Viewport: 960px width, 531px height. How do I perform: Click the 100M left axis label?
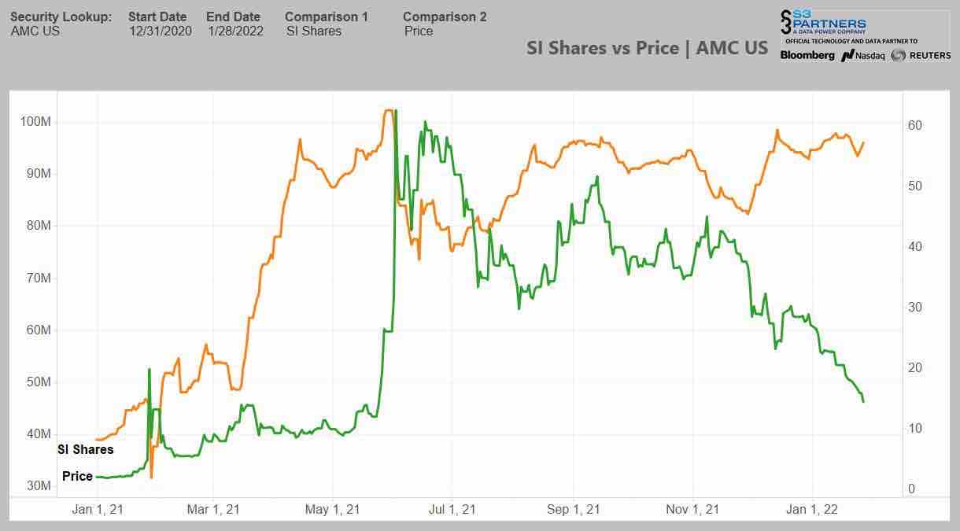pyautogui.click(x=36, y=122)
